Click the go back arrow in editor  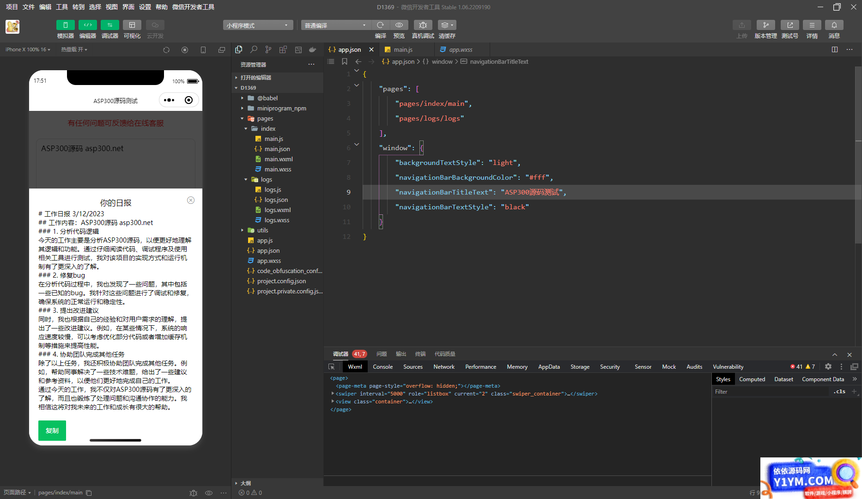pyautogui.click(x=358, y=61)
